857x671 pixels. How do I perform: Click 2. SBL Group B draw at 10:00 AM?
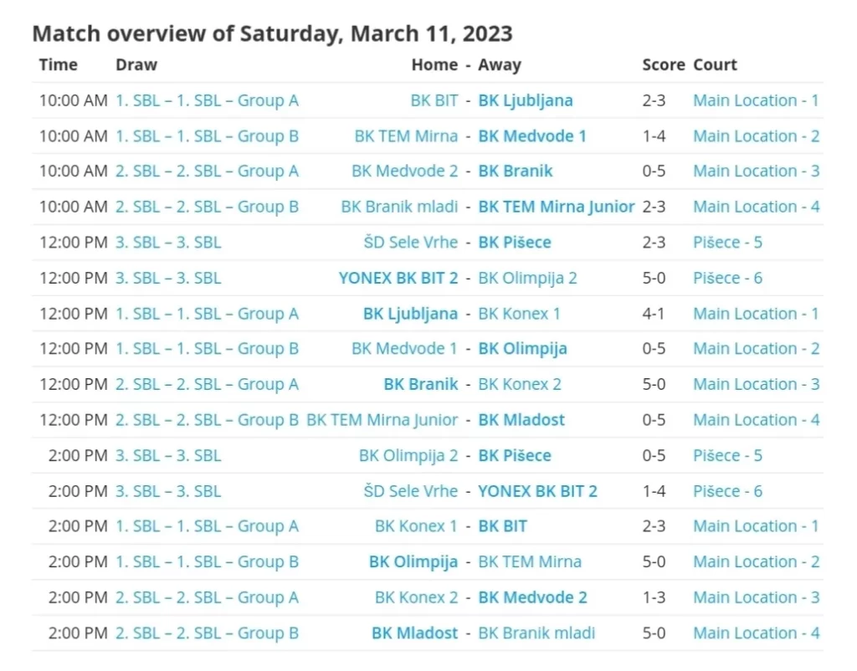[207, 207]
